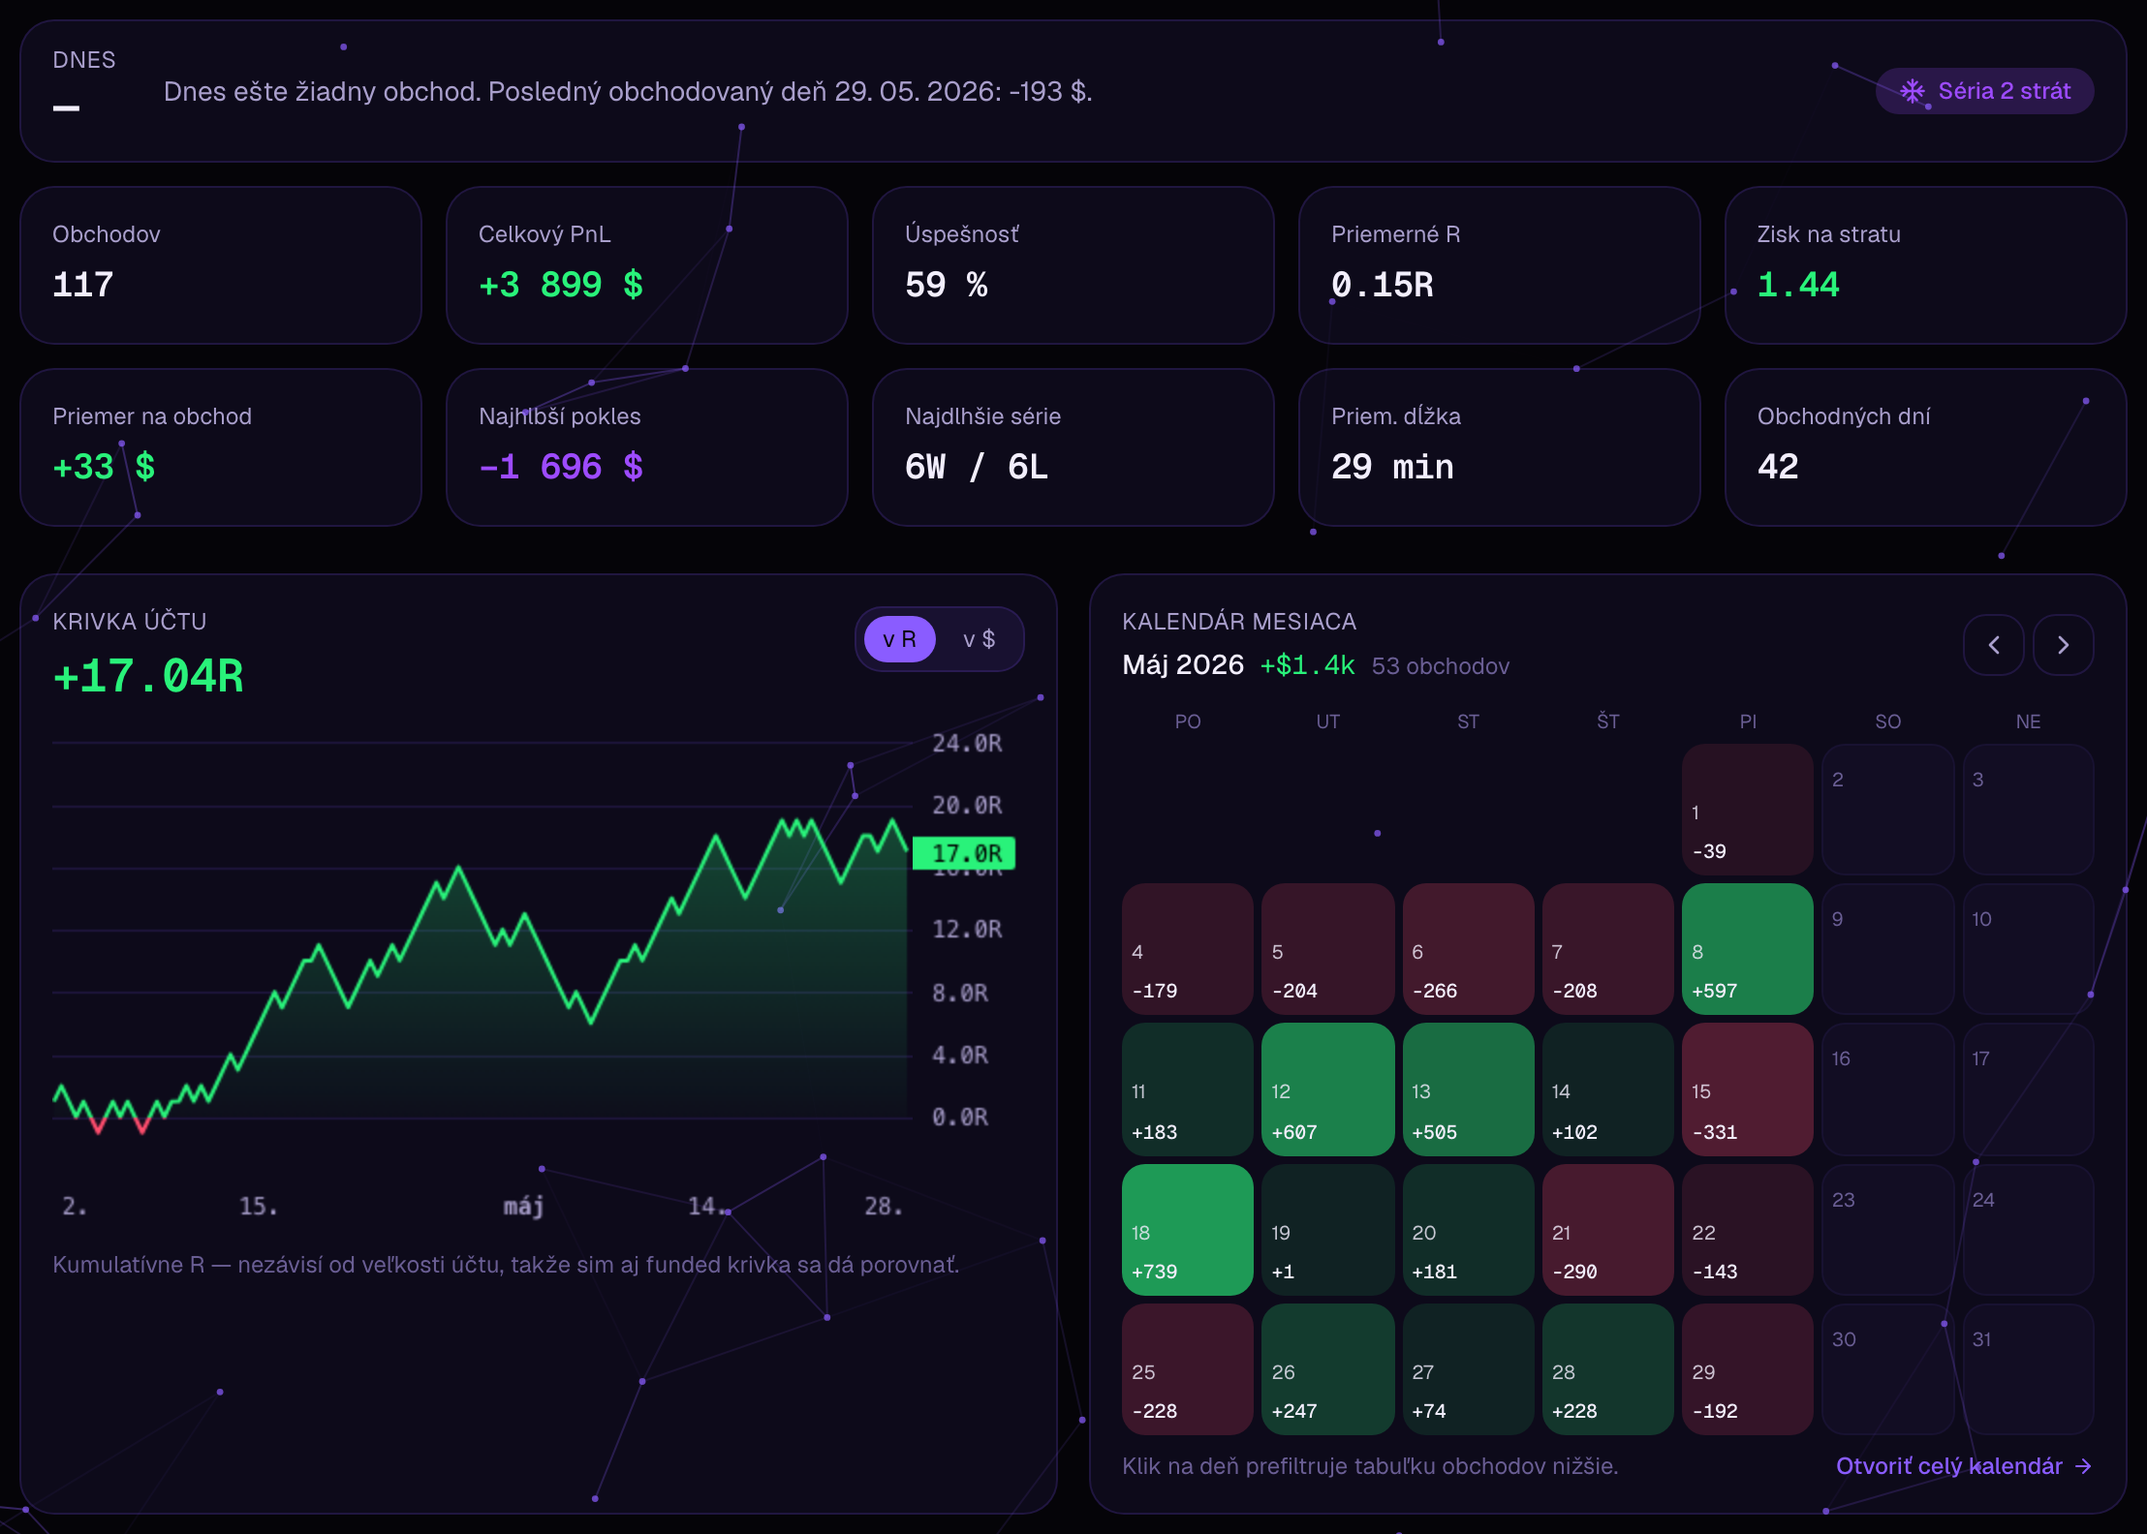The width and height of the screenshot is (2147, 1534).
Task: Click the 'Najdlhšie série' value 6W / 6L
Action: pos(977,467)
